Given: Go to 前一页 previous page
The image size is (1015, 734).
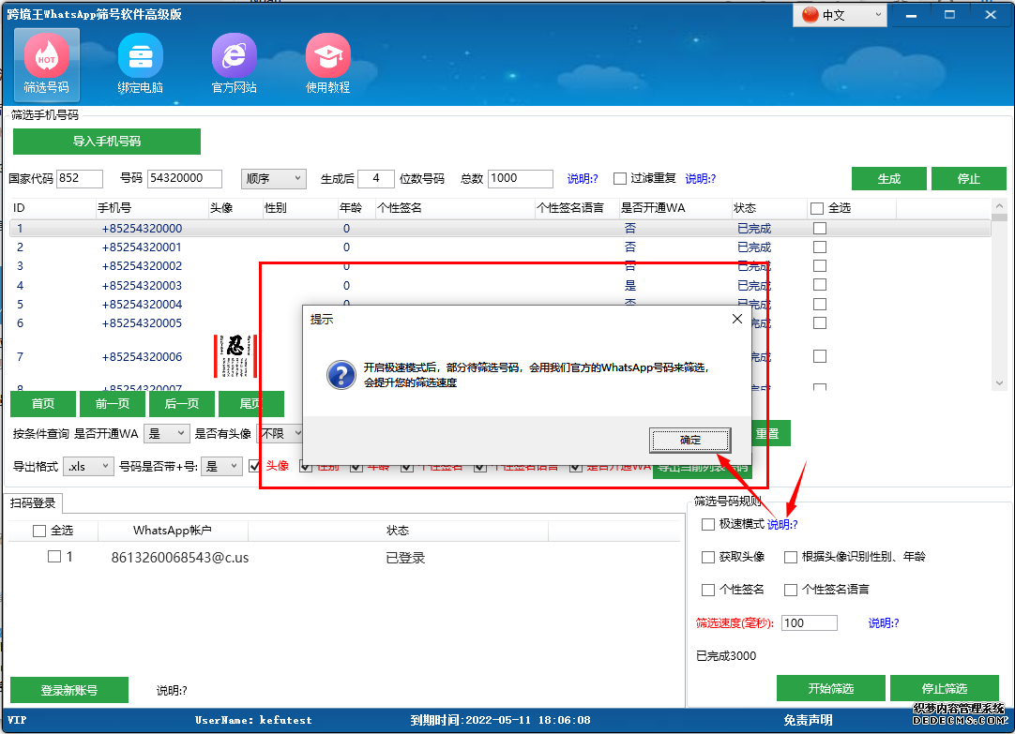Looking at the screenshot, I should pyautogui.click(x=112, y=403).
